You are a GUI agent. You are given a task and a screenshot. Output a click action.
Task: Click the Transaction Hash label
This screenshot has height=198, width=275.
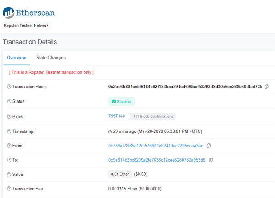point(29,87)
